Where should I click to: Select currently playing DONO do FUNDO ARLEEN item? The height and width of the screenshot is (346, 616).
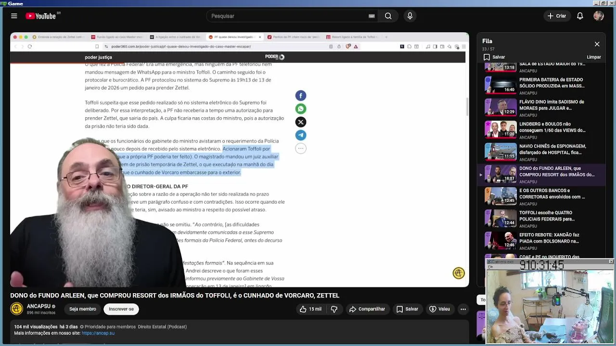point(541,174)
